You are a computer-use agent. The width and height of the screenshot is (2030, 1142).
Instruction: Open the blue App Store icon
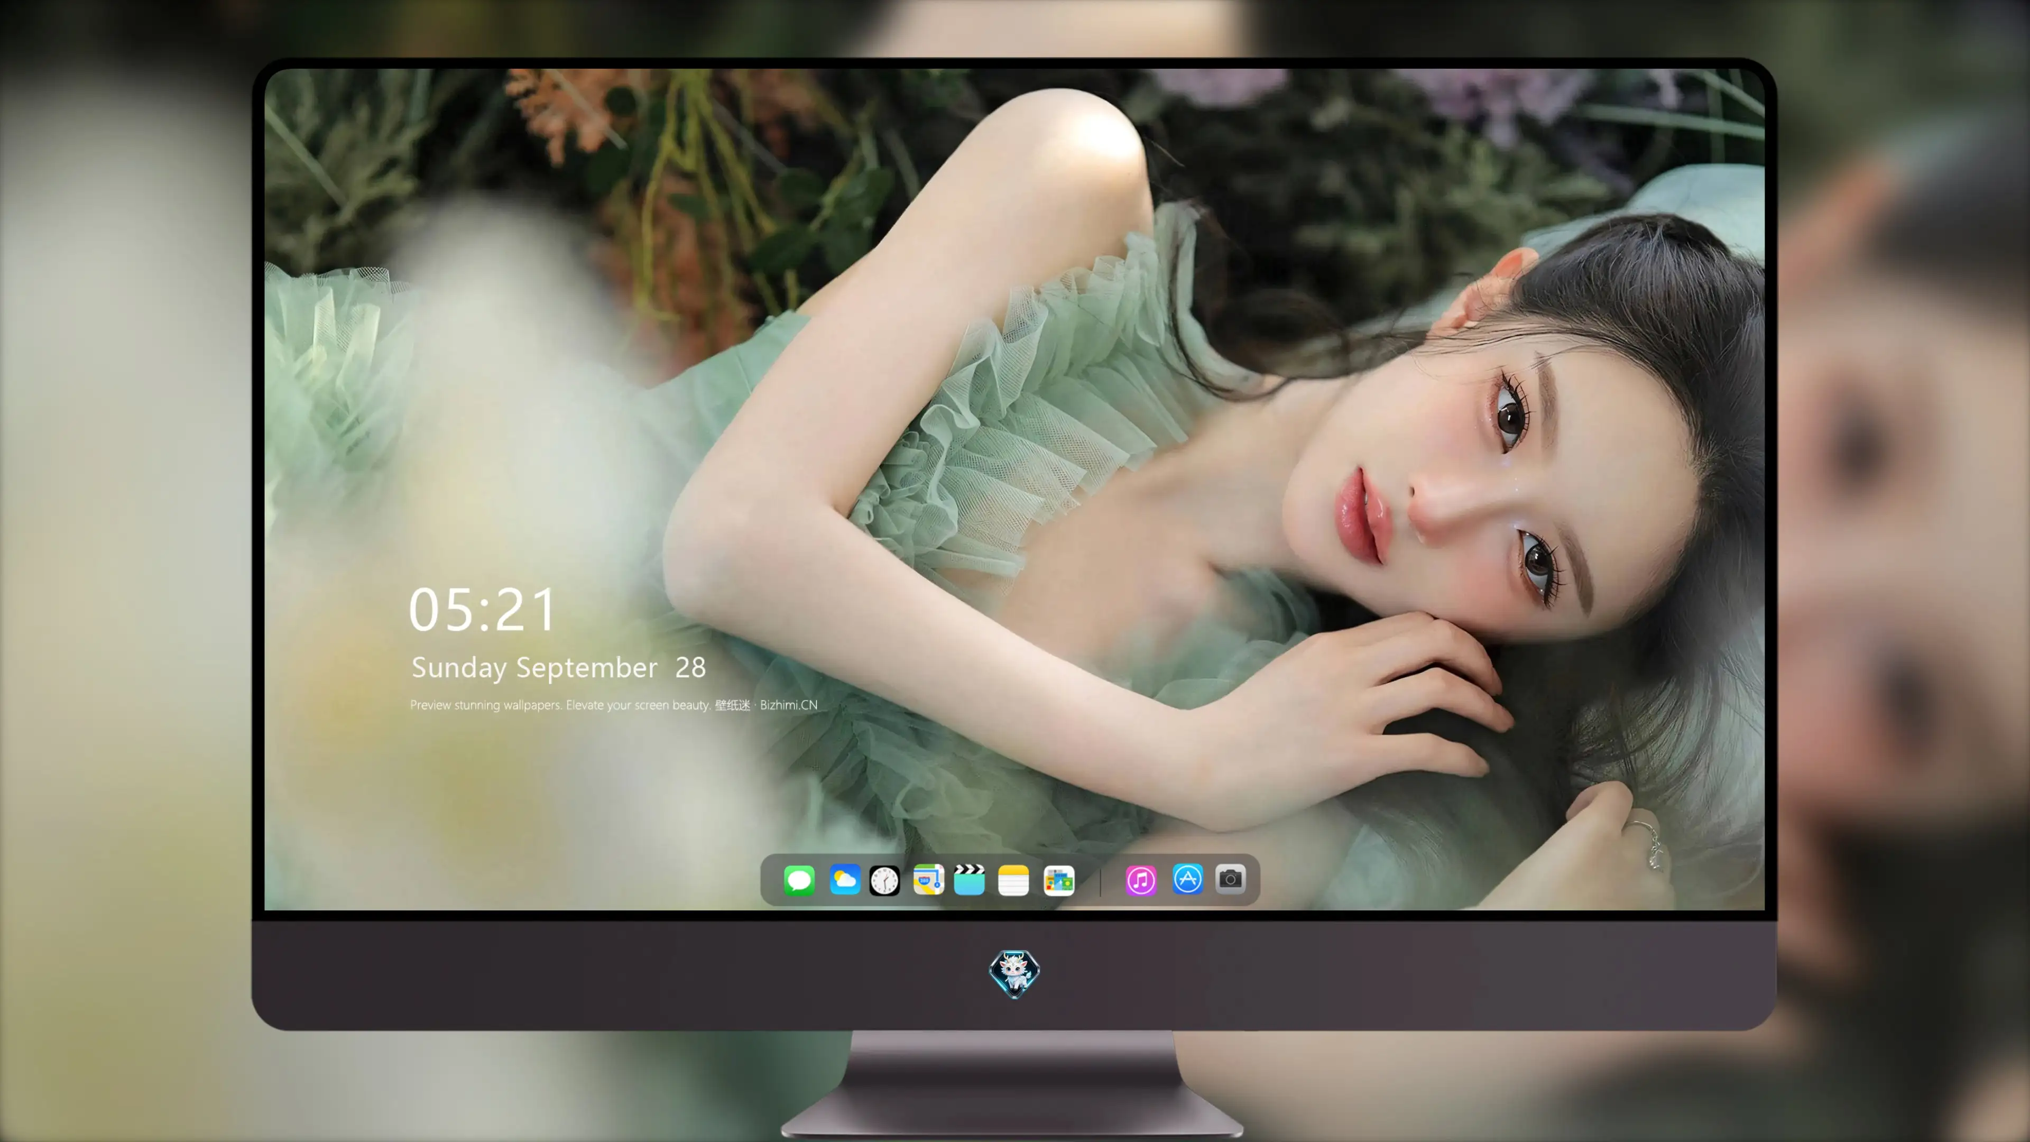click(x=1187, y=879)
